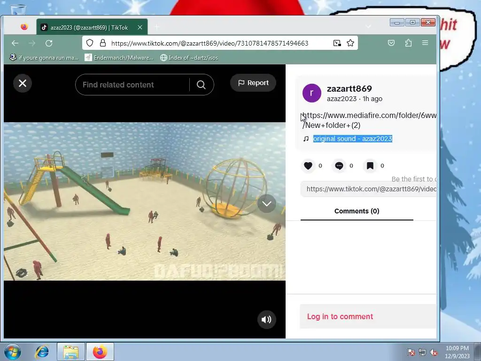Open a new tab with plus button

pos(157,27)
